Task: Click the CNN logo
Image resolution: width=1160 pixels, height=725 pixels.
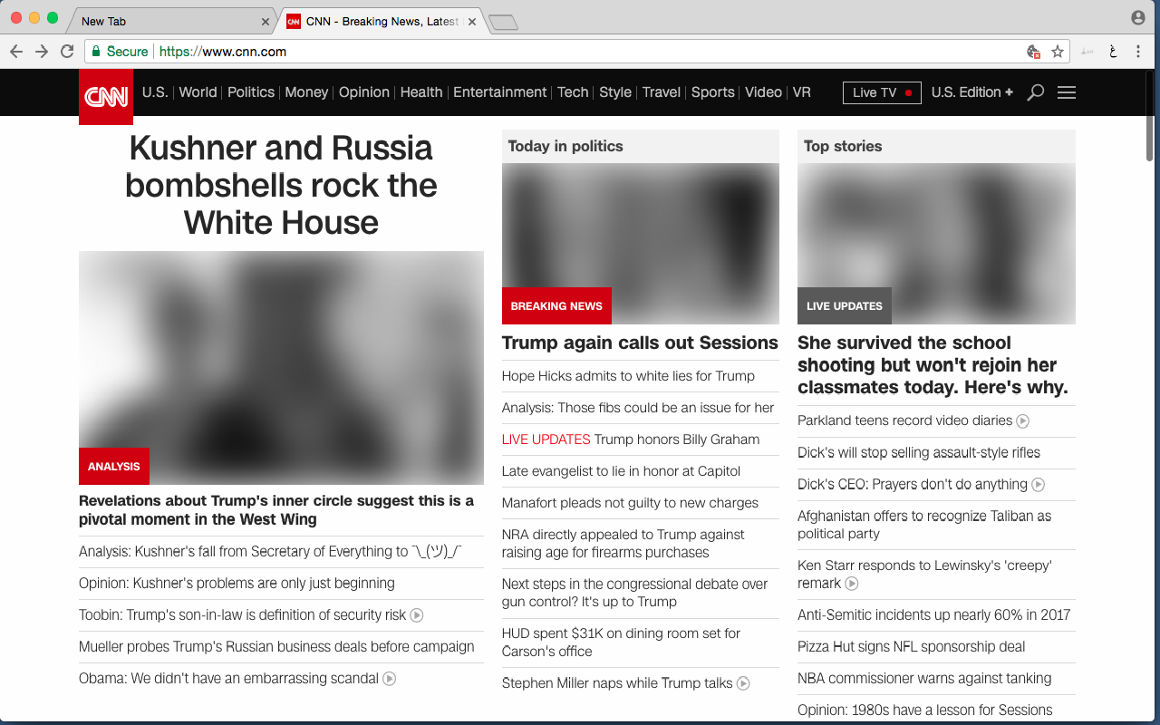Action: click(x=106, y=97)
